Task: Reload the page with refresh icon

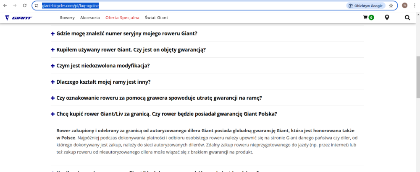Action: point(25,6)
